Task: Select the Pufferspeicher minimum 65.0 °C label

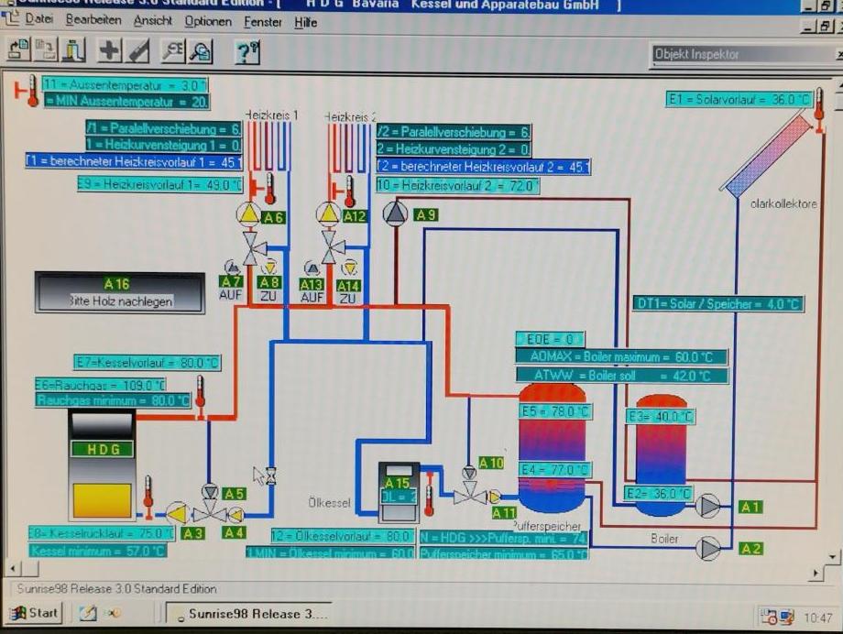Action: click(x=504, y=554)
